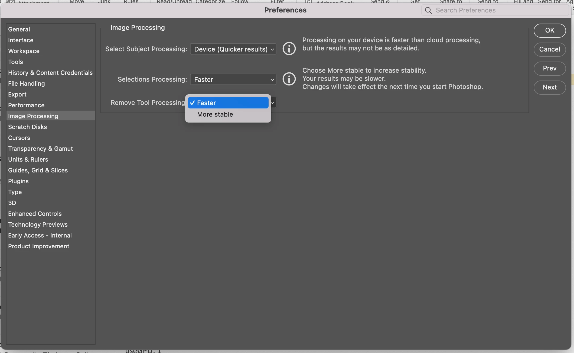This screenshot has width=574, height=353.
Task: Click the magnifier icon in search field
Action: tap(428, 10)
